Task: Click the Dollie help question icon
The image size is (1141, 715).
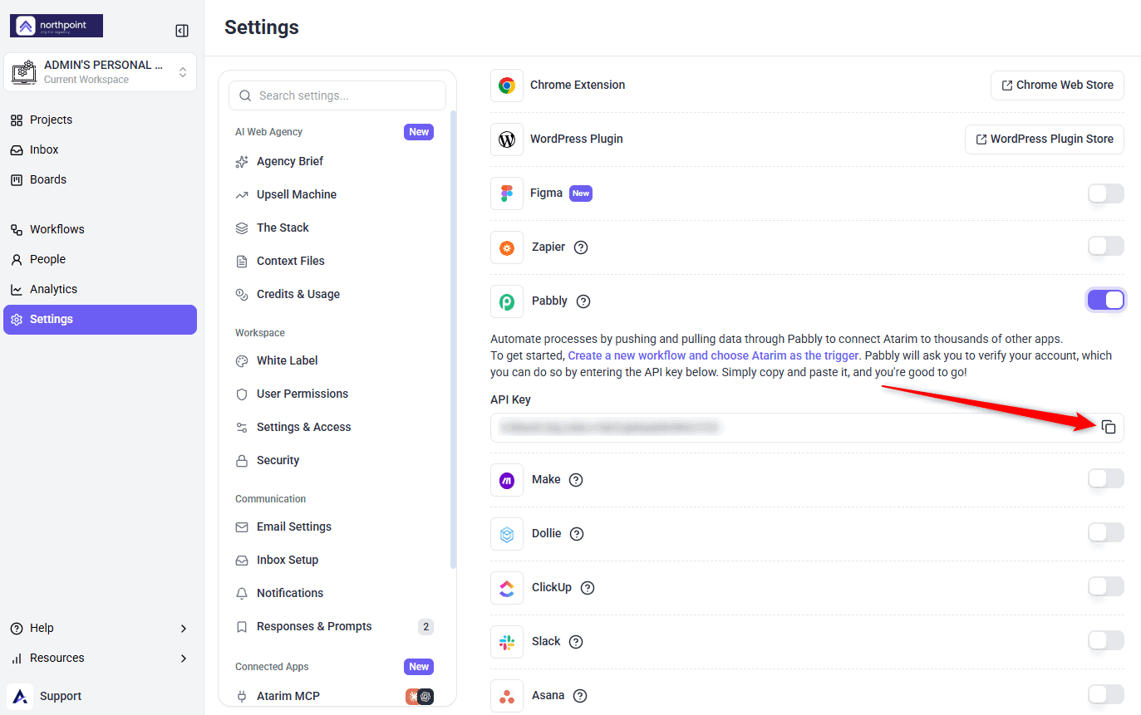Action: pos(577,533)
